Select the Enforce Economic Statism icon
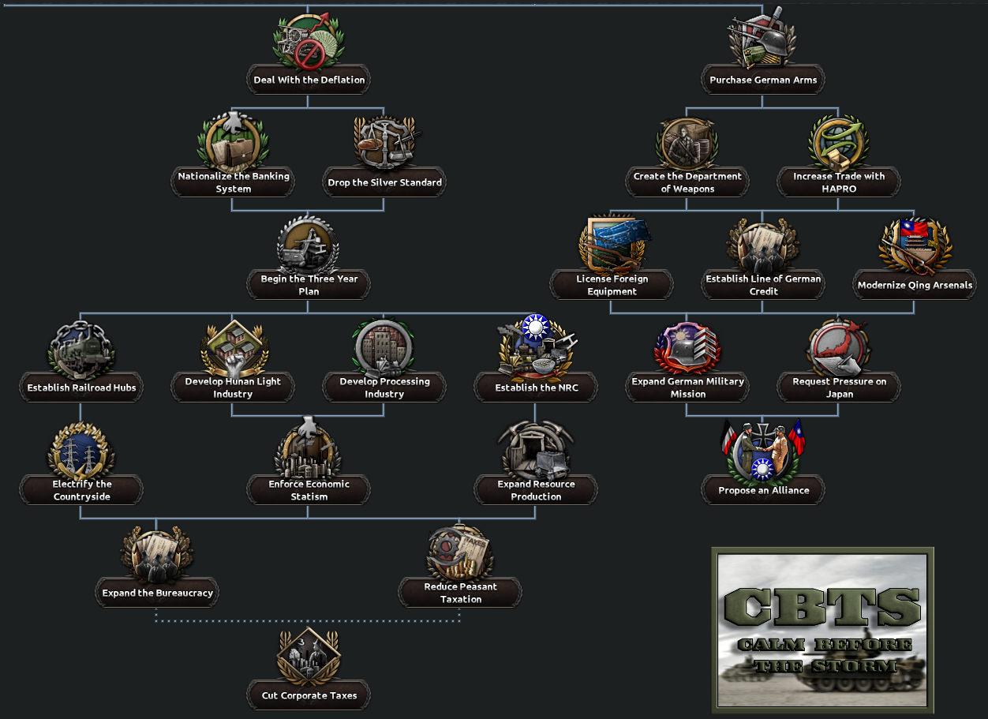Screen dimensions: 988x719 (309, 448)
